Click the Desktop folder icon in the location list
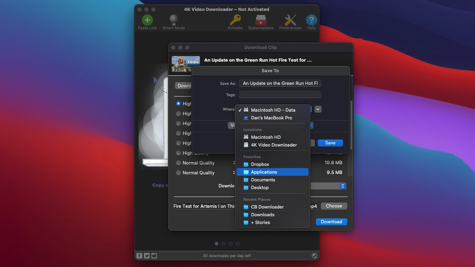This screenshot has height=267, width=475. 246,187
